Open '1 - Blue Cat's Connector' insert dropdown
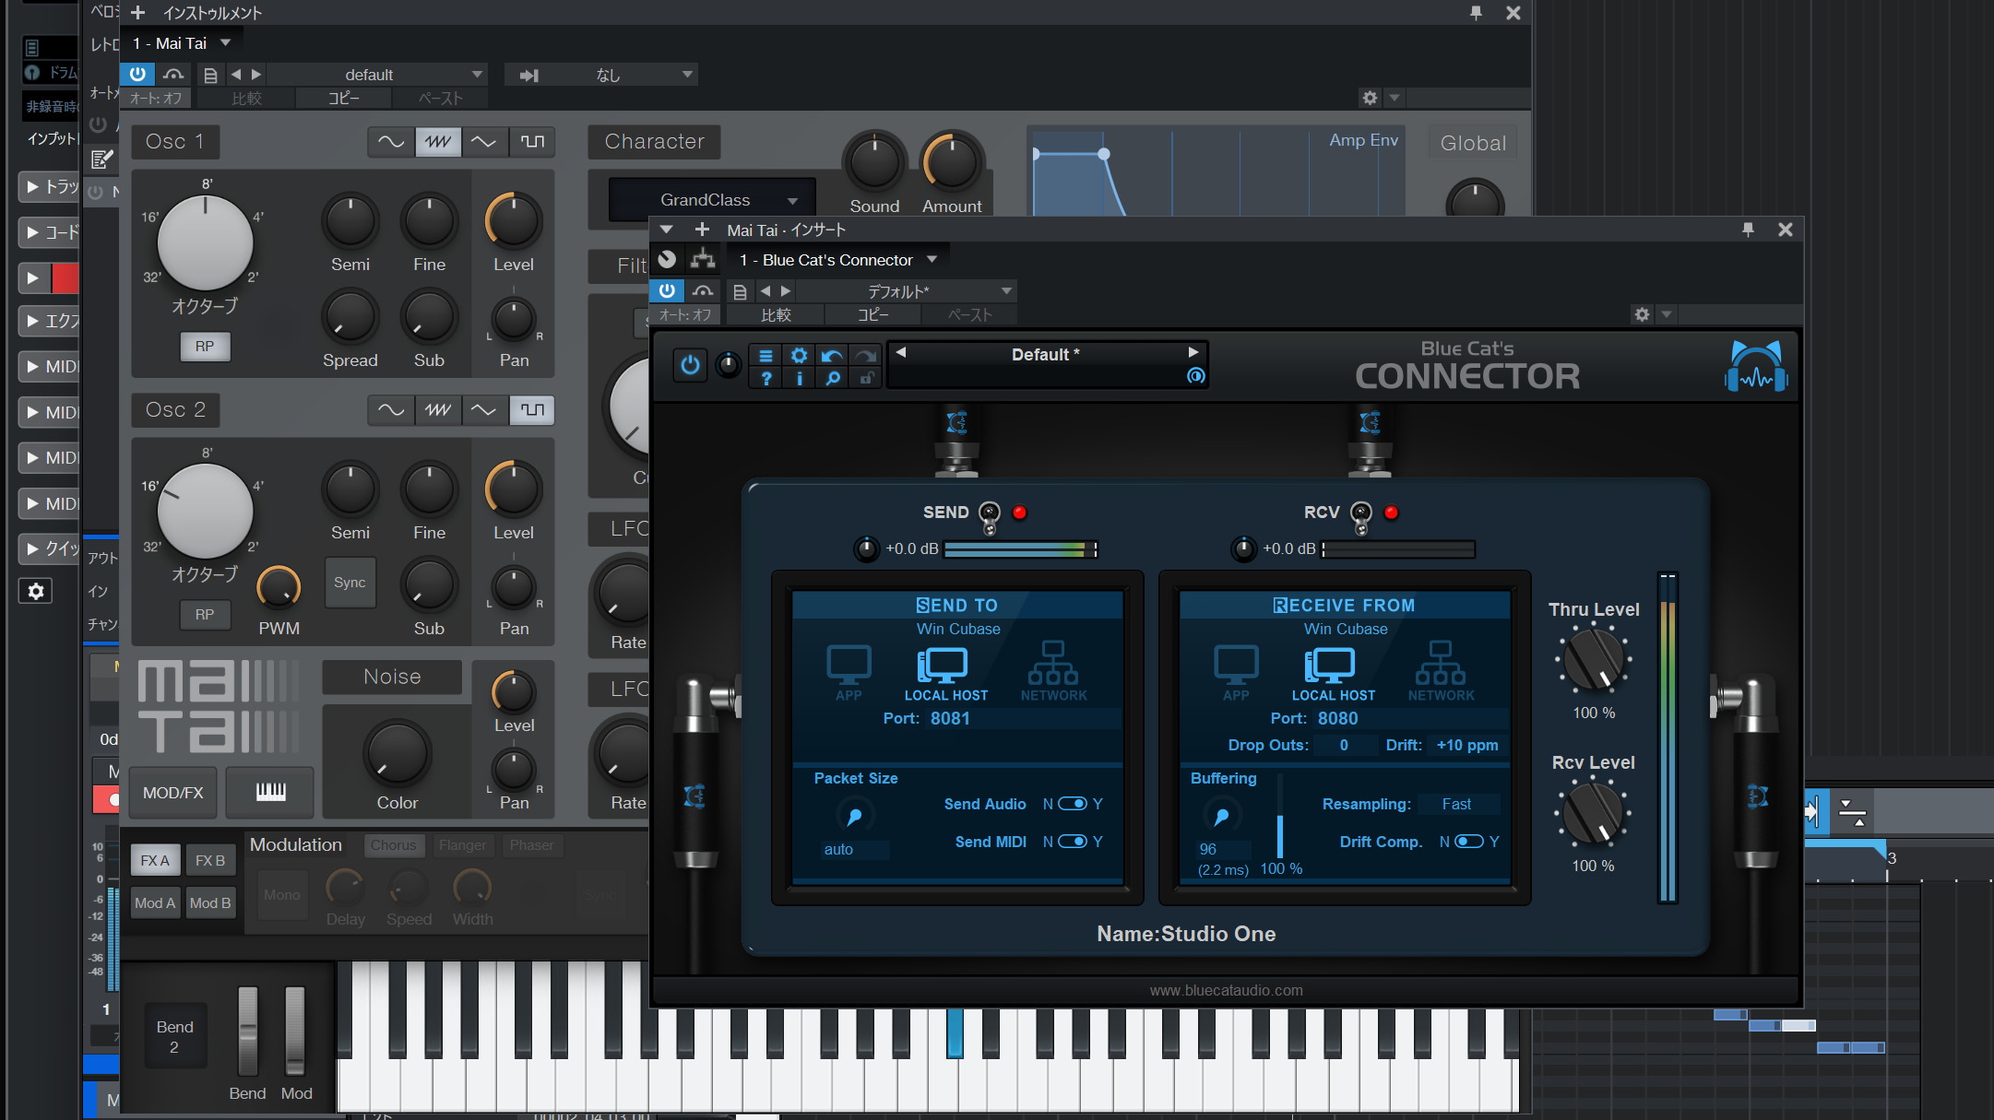This screenshot has height=1120, width=1994. [838, 260]
